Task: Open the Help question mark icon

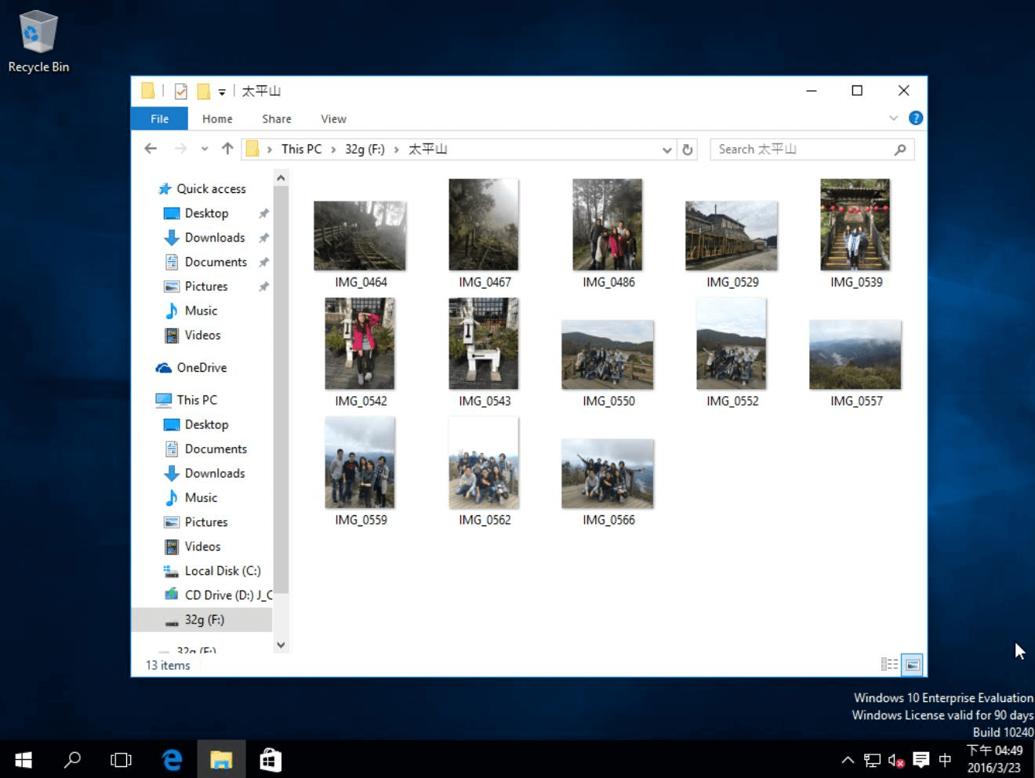Action: coord(915,118)
